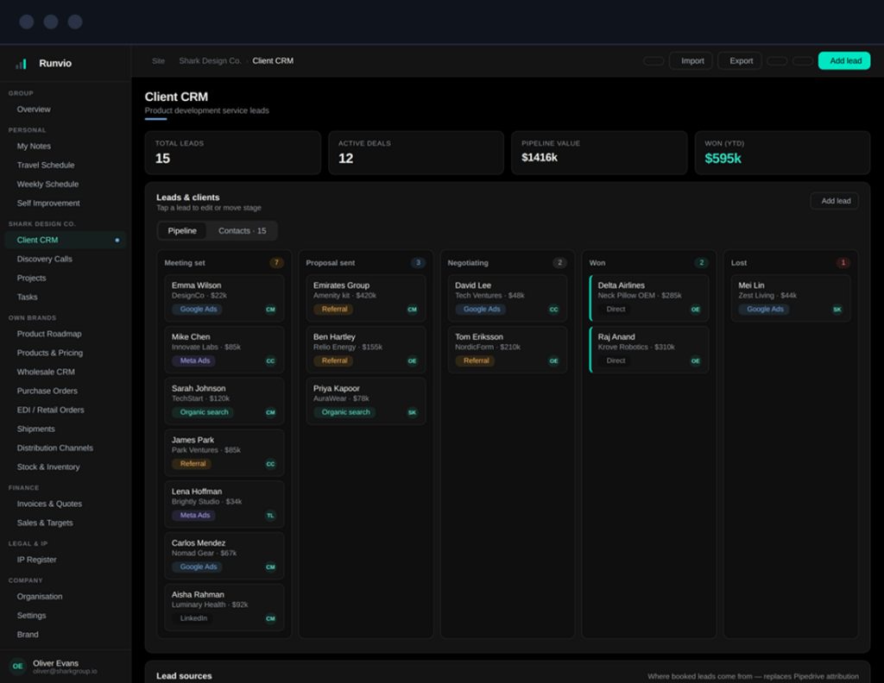884x683 pixels.
Task: Open the Mei Lin lead card
Action: tap(791, 298)
